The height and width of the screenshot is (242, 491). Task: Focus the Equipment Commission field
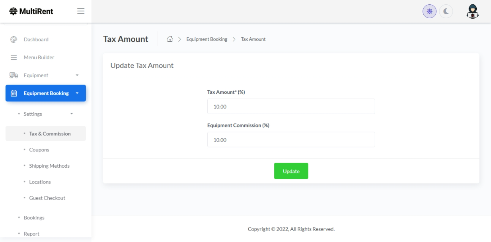pos(291,140)
